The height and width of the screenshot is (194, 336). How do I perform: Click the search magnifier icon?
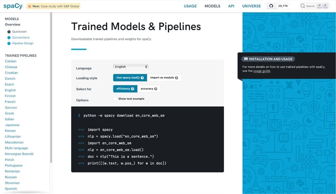(x=303, y=6)
